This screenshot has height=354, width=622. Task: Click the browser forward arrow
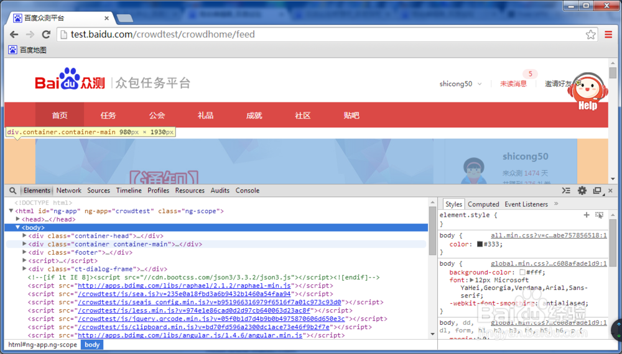coord(30,34)
